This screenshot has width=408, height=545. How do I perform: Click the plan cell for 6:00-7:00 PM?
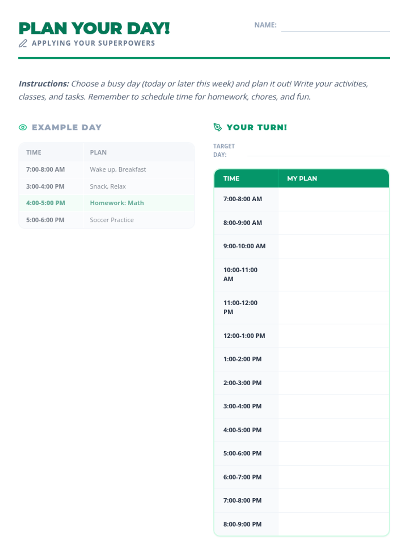click(333, 477)
